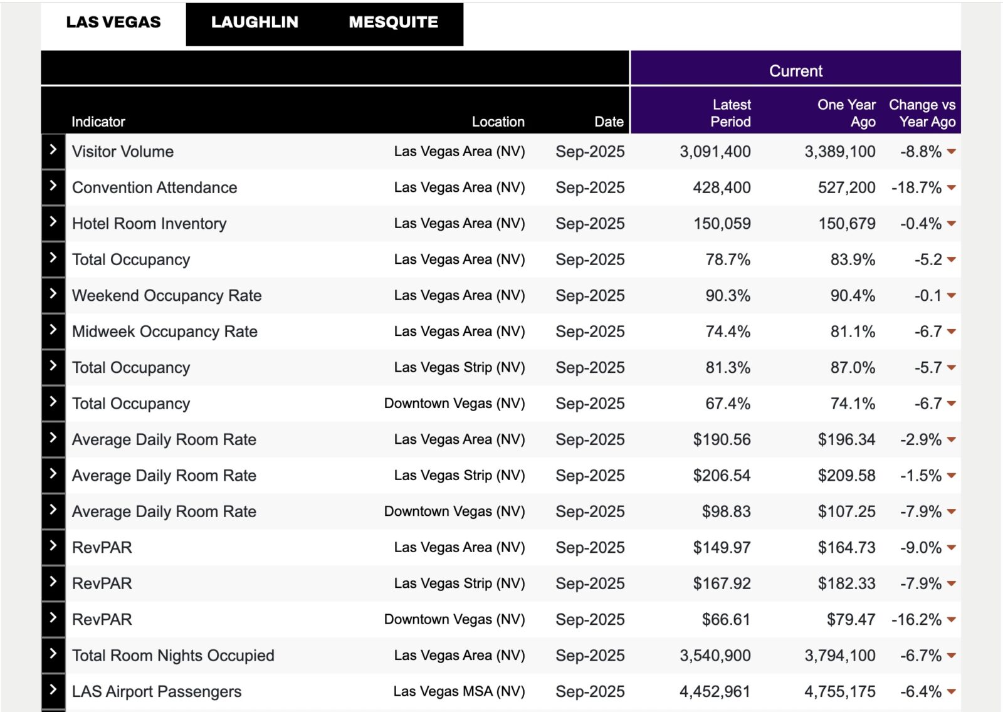The height and width of the screenshot is (712, 1003).
Task: Expand the LAS Airport Passengers row
Action: [x=53, y=689]
